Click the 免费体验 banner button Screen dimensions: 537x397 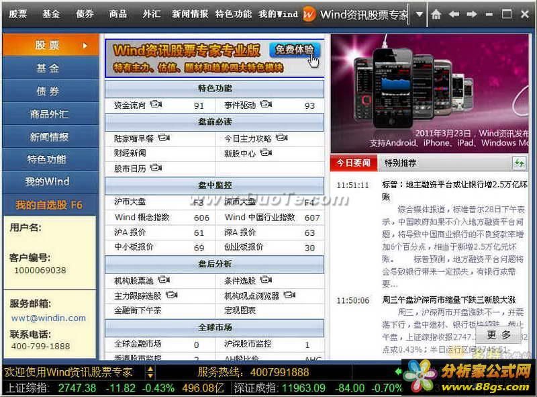point(295,50)
